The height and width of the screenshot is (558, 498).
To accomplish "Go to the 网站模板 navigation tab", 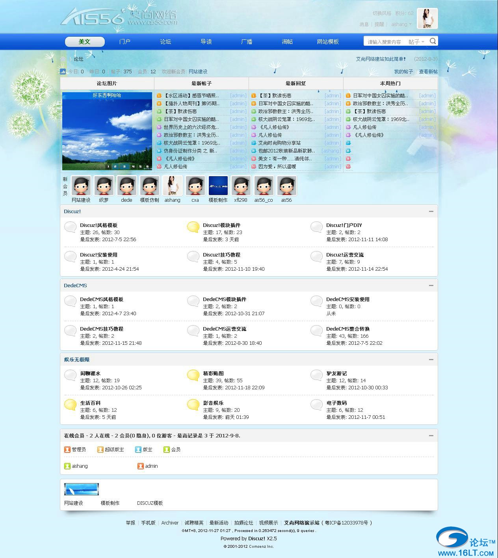I will pos(328,42).
